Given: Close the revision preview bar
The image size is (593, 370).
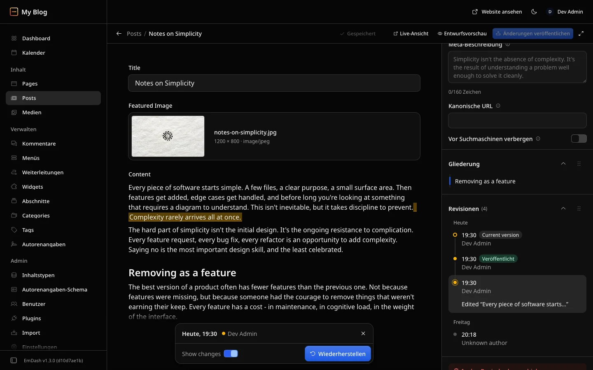Looking at the screenshot, I should coord(363,333).
